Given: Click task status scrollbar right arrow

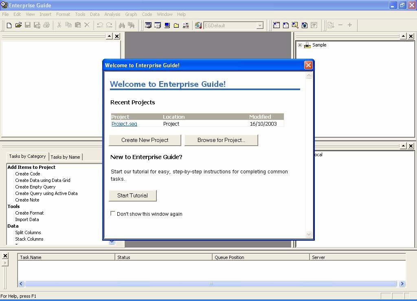Looking at the screenshot, I should coord(402,284).
